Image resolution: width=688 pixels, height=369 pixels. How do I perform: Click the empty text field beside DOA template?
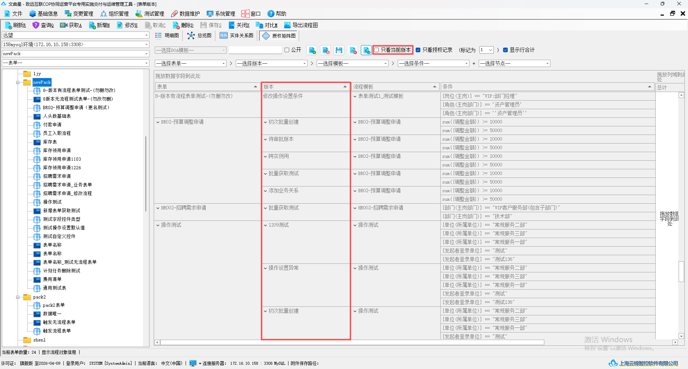[255, 50]
